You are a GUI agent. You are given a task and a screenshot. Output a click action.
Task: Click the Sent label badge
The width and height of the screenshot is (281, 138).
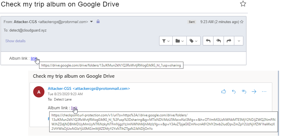point(192,22)
